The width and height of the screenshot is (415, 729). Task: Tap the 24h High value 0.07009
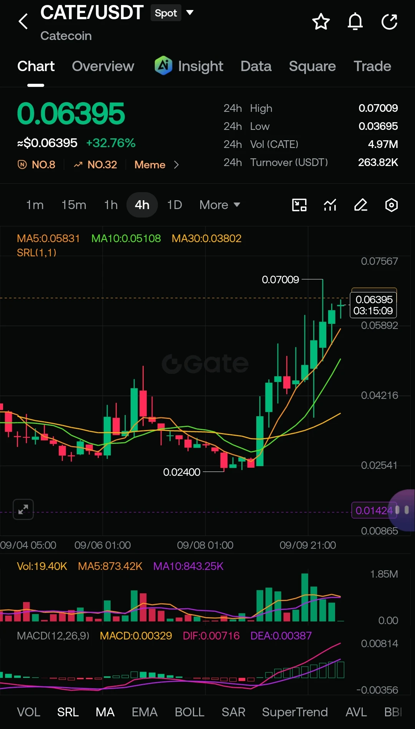coord(378,108)
